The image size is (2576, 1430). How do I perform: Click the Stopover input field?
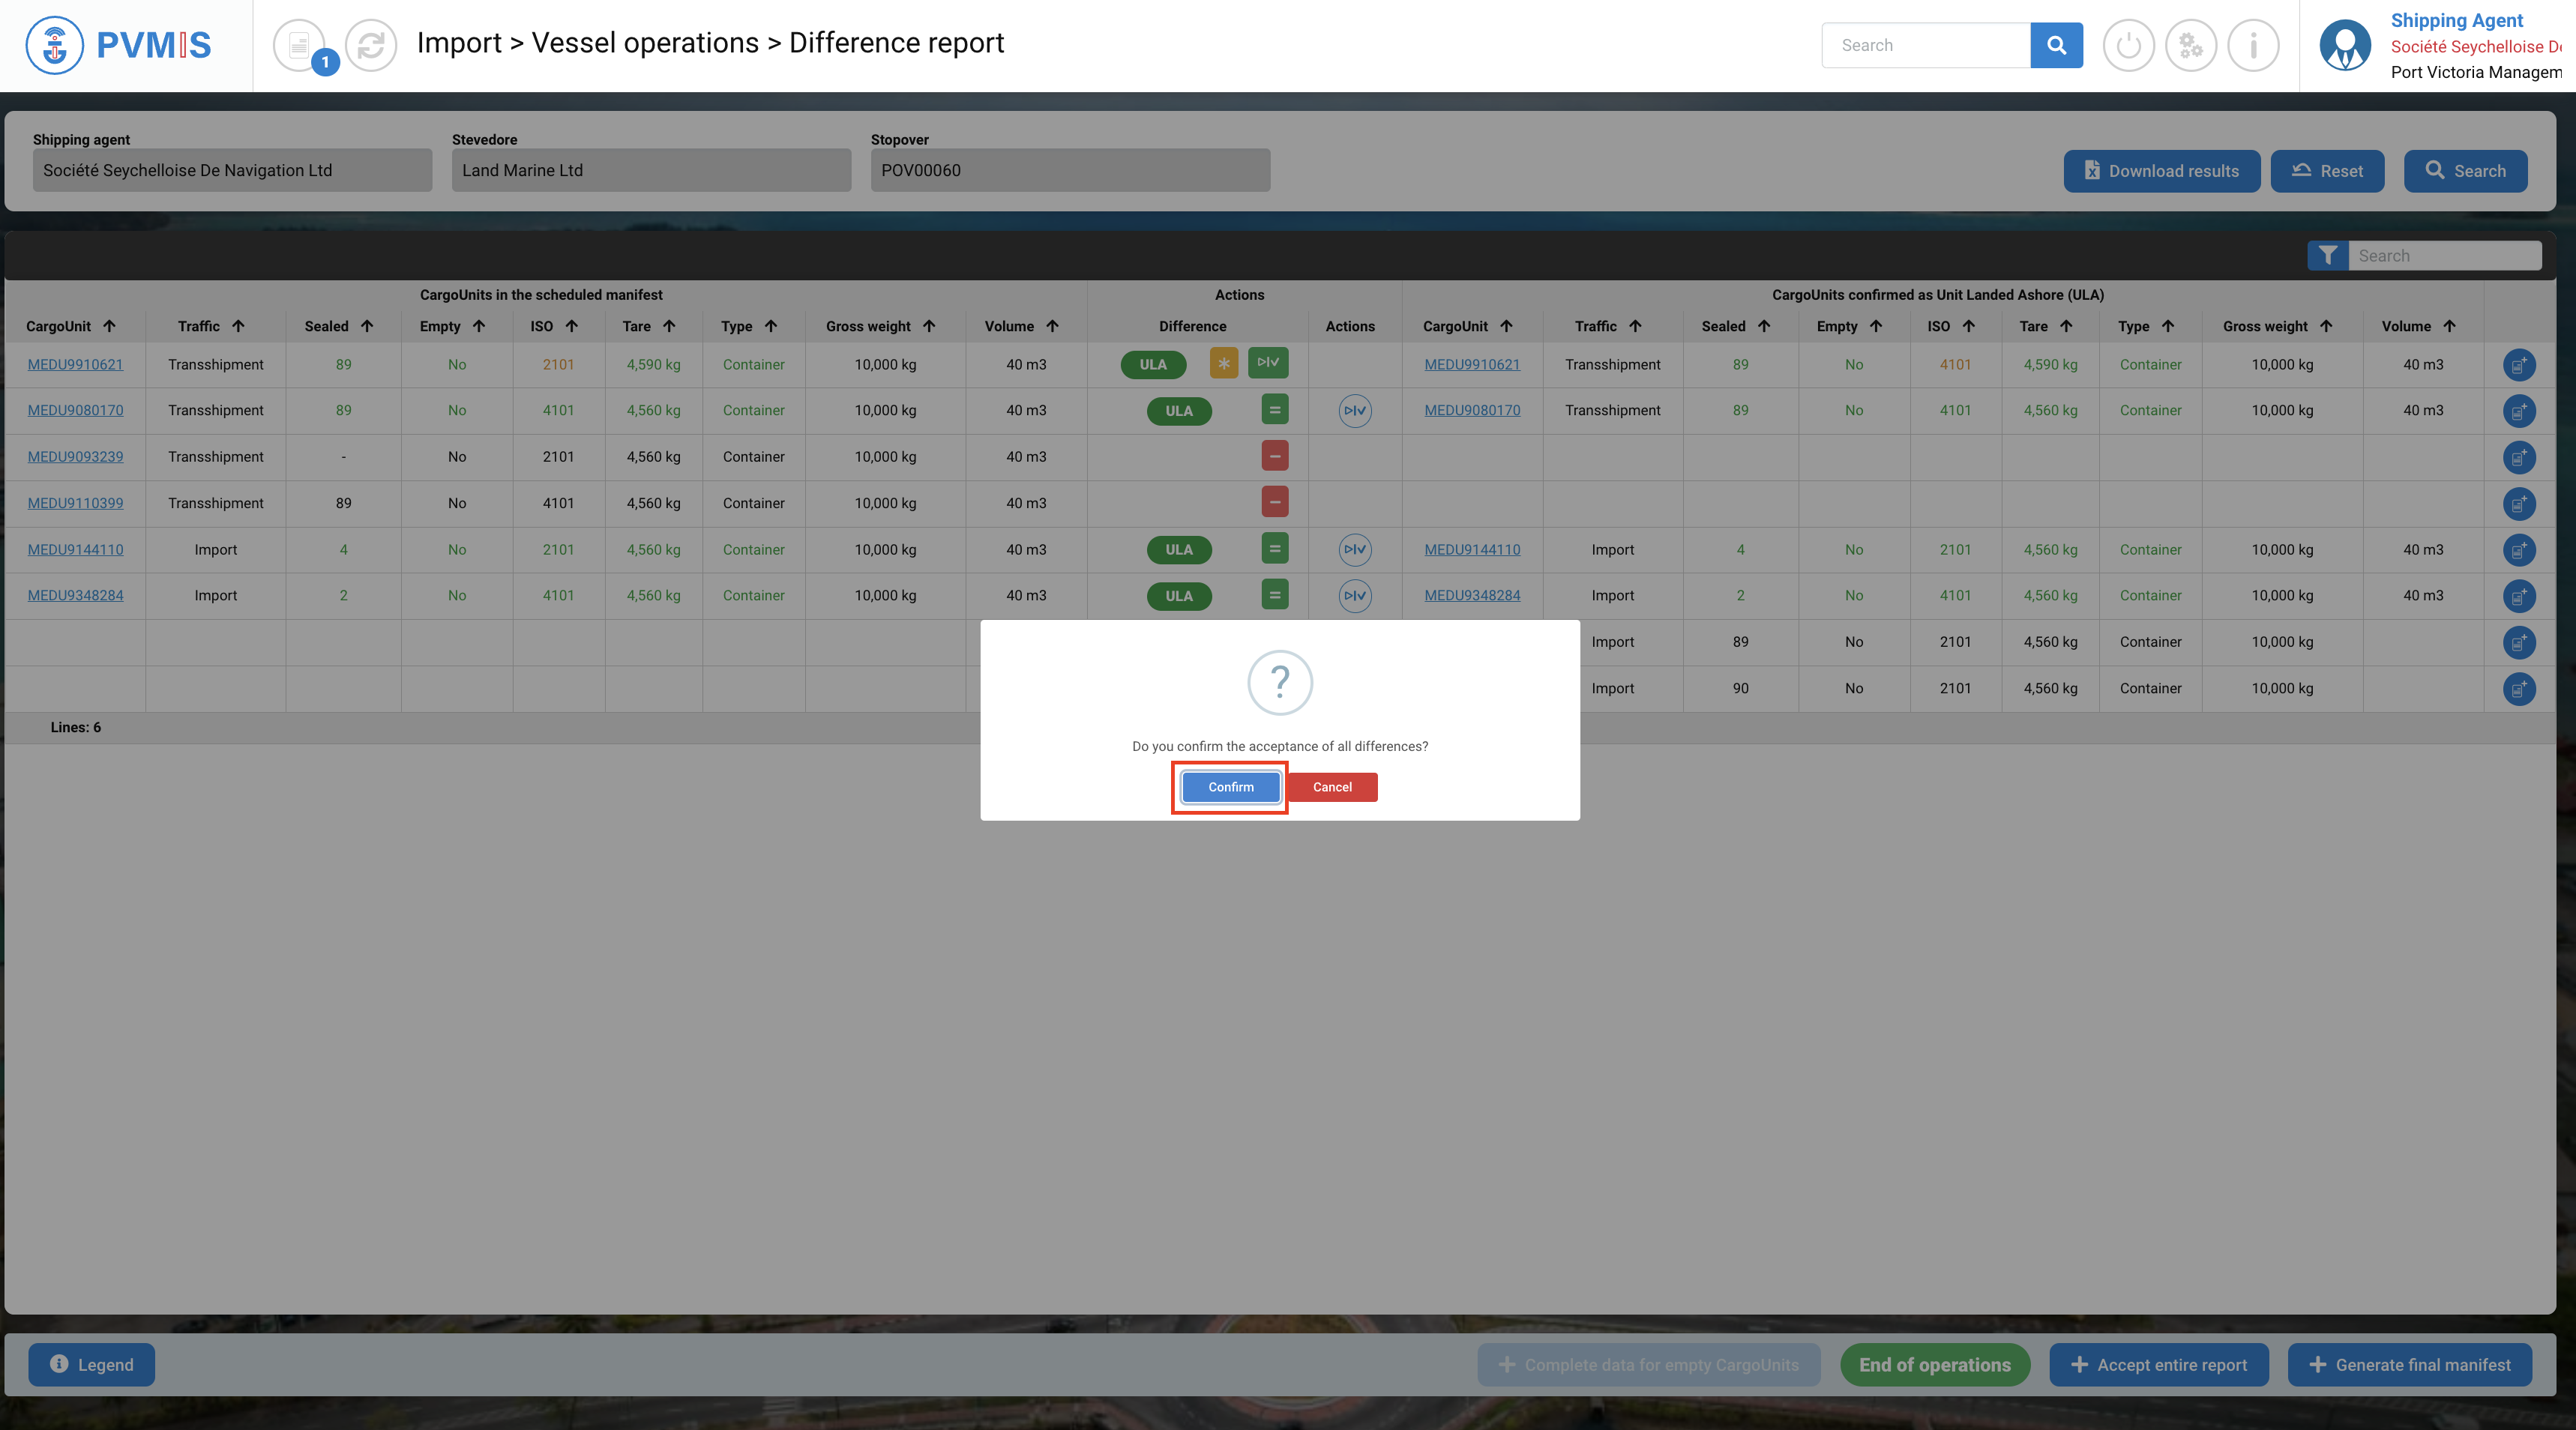[1069, 170]
